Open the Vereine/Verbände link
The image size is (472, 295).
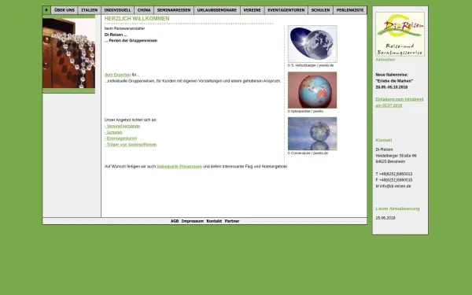122,126
